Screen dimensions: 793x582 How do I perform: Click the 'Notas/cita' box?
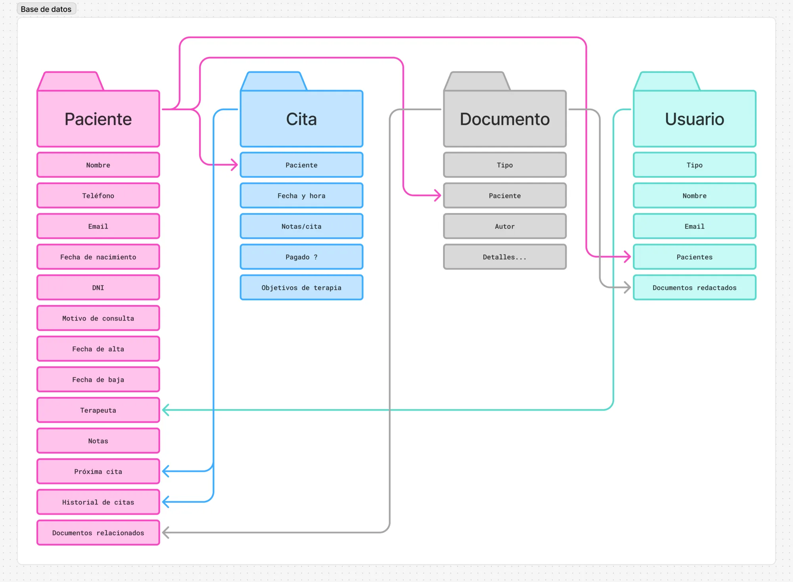pyautogui.click(x=301, y=226)
